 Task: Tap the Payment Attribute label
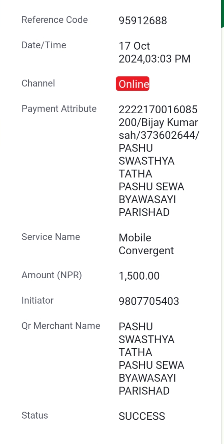[x=59, y=109]
